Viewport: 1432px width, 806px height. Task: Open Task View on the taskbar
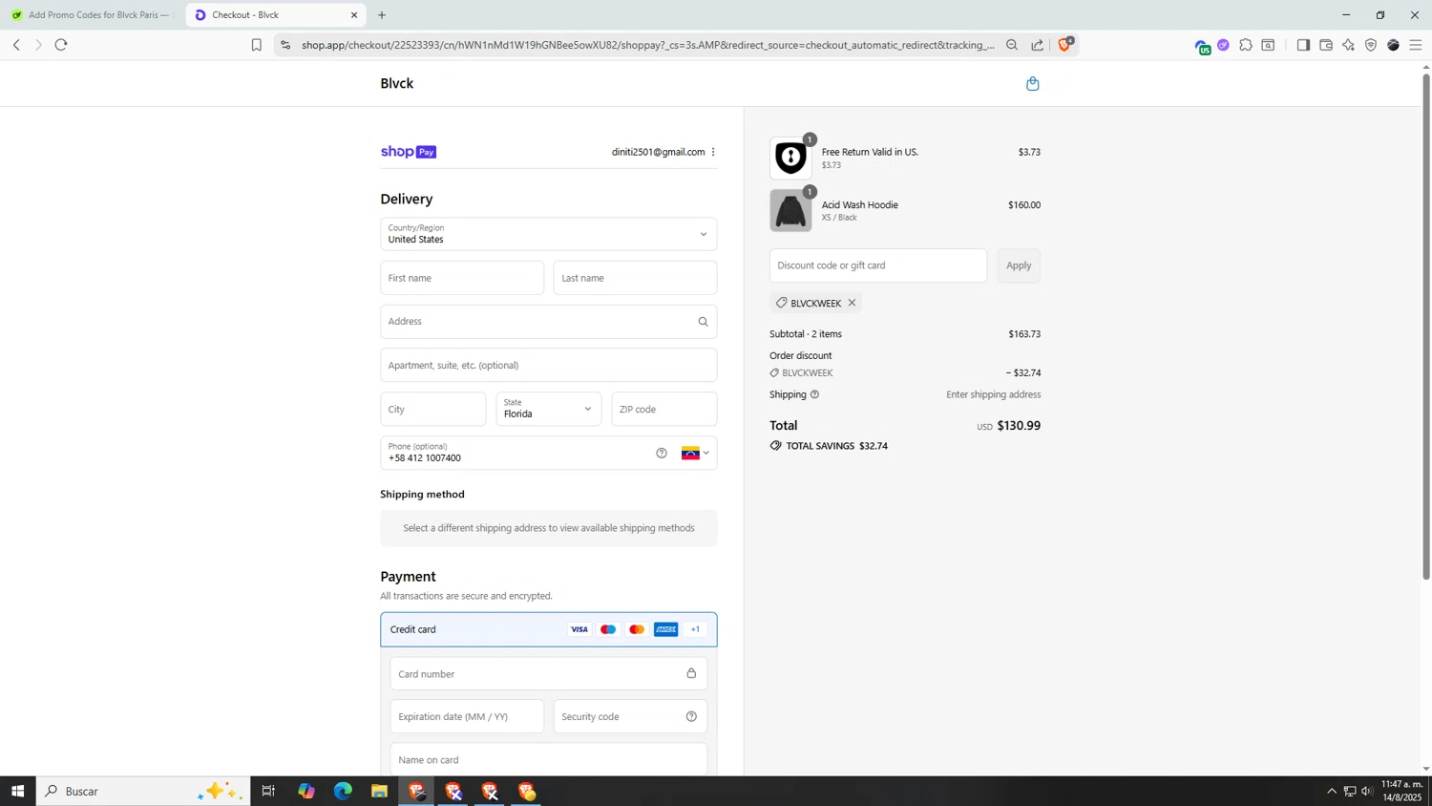(268, 791)
